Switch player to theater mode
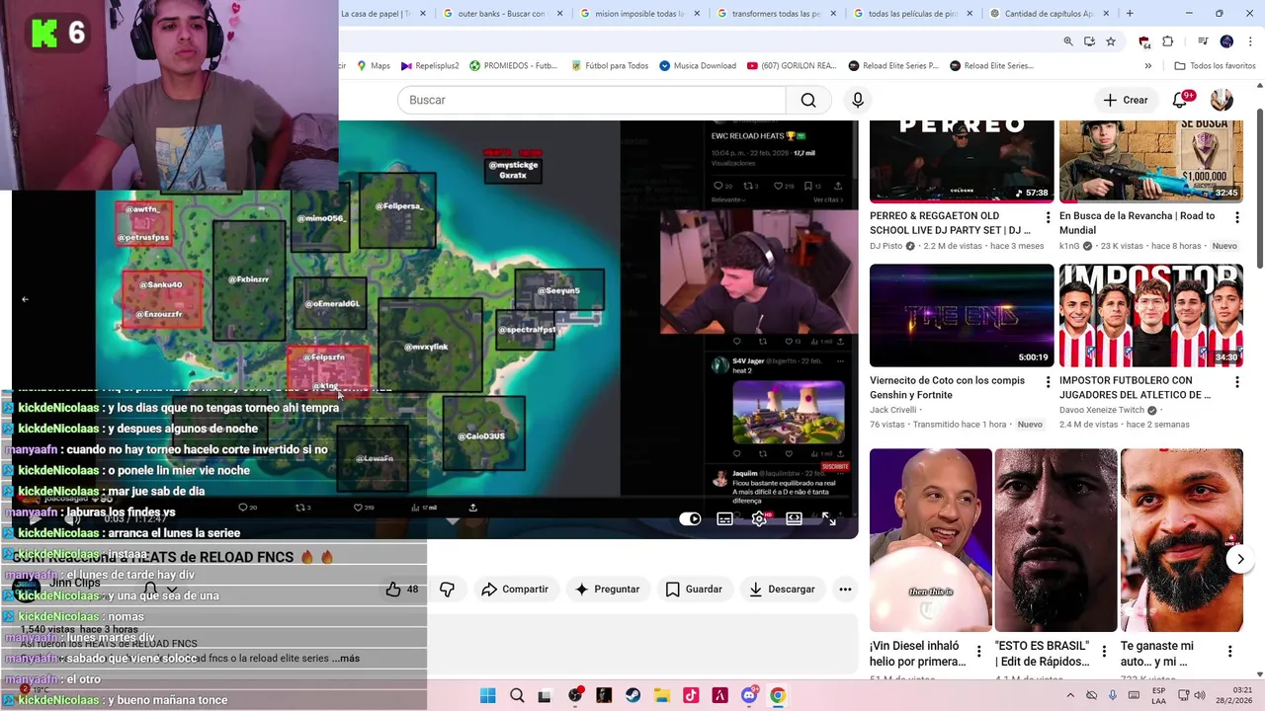1265x711 pixels. point(794,518)
